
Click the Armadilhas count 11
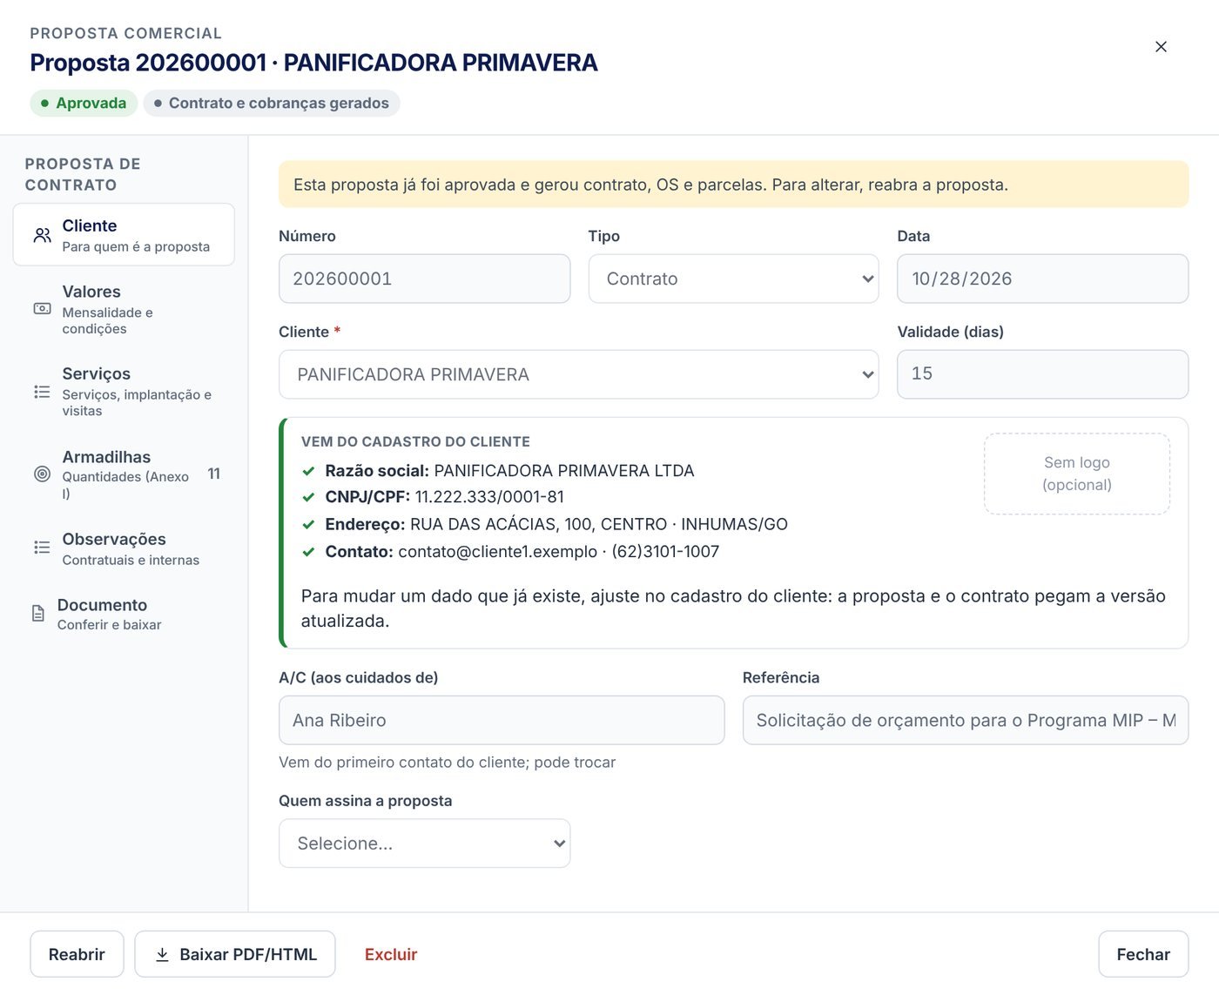coord(214,474)
